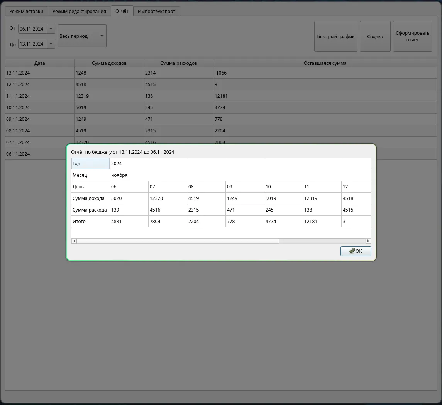This screenshot has height=405, width=442.
Task: Switch to Режим редактирования tab
Action: (79, 11)
